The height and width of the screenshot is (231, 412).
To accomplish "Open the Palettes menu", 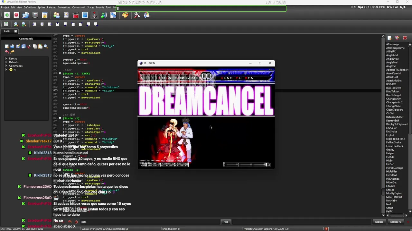I will 51,7.
